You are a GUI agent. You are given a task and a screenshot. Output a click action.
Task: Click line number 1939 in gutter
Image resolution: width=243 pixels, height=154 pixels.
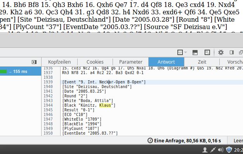[x=48, y=82]
